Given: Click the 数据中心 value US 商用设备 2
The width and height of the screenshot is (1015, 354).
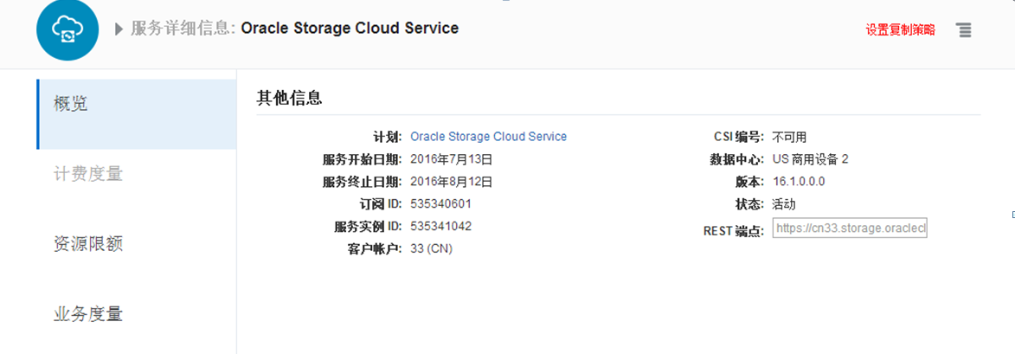Looking at the screenshot, I should pos(810,159).
